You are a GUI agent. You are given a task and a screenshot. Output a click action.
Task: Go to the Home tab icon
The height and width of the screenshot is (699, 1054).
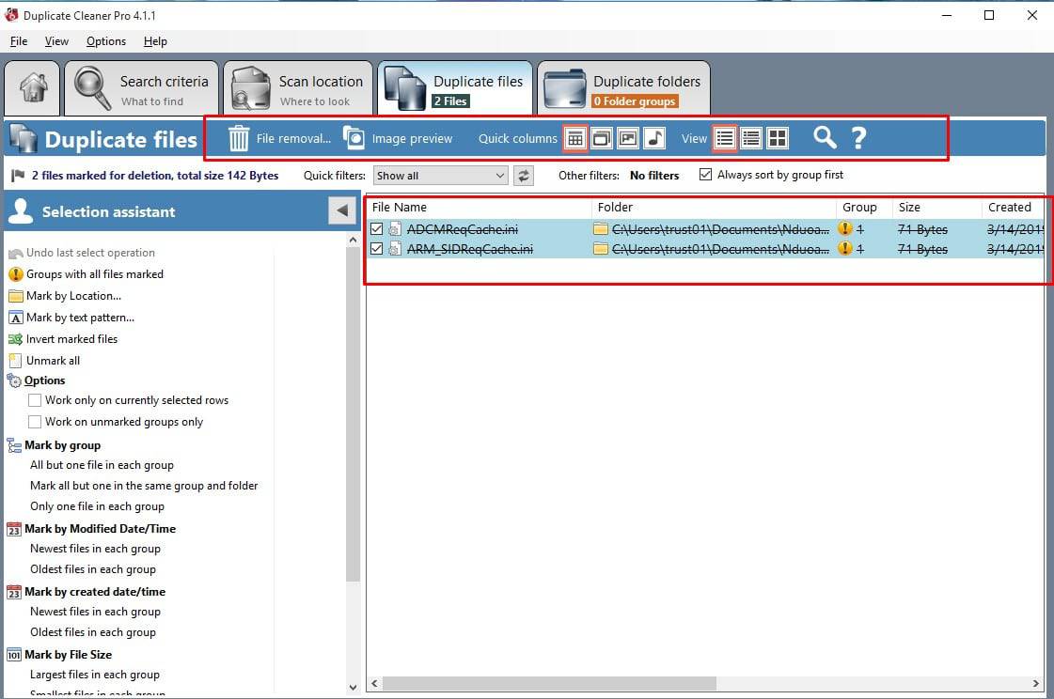click(x=33, y=88)
